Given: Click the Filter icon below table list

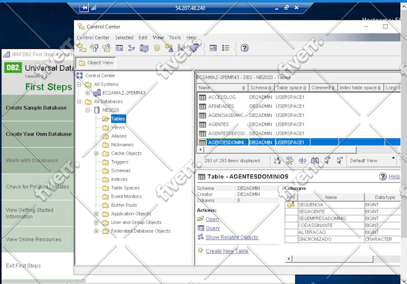Looking at the screenshot, I should pos(290,160).
